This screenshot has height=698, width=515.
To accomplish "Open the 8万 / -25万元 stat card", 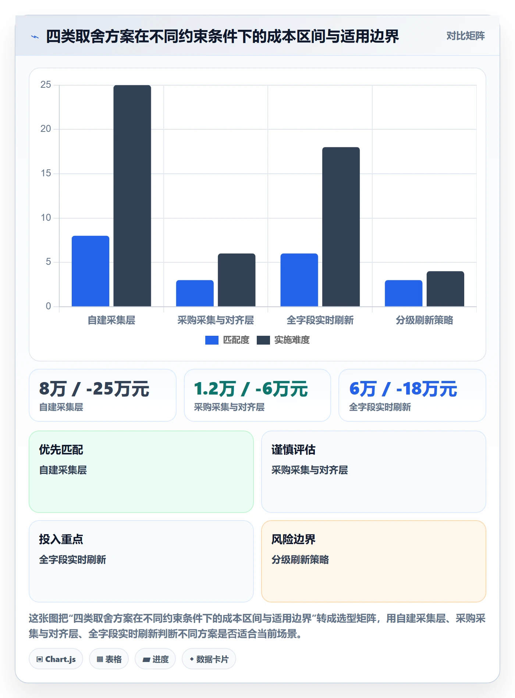I will (x=103, y=395).
